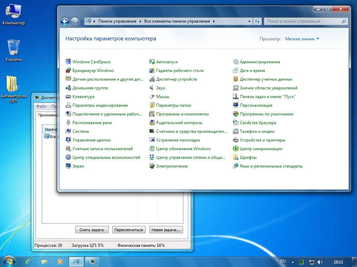Image resolution: width=357 pixels, height=267 pixels.
Task: Go back with the Back arrow button
Action: tap(65, 21)
